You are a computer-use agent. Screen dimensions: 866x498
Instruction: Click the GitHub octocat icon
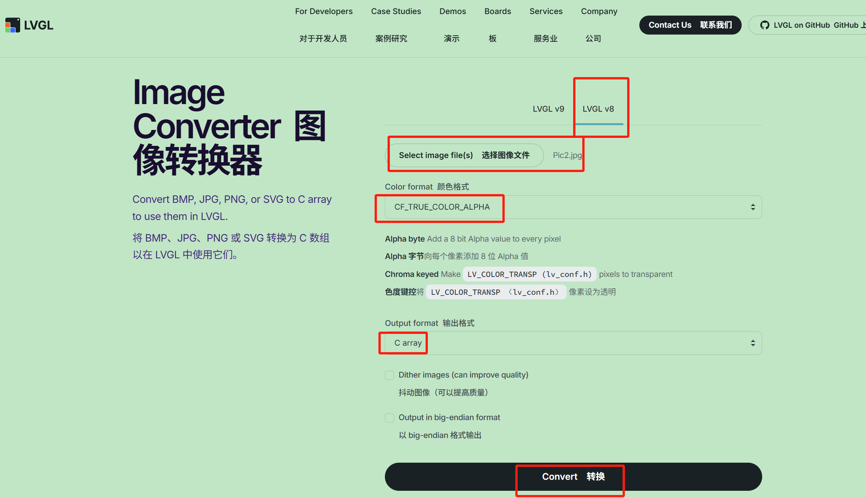coord(764,25)
